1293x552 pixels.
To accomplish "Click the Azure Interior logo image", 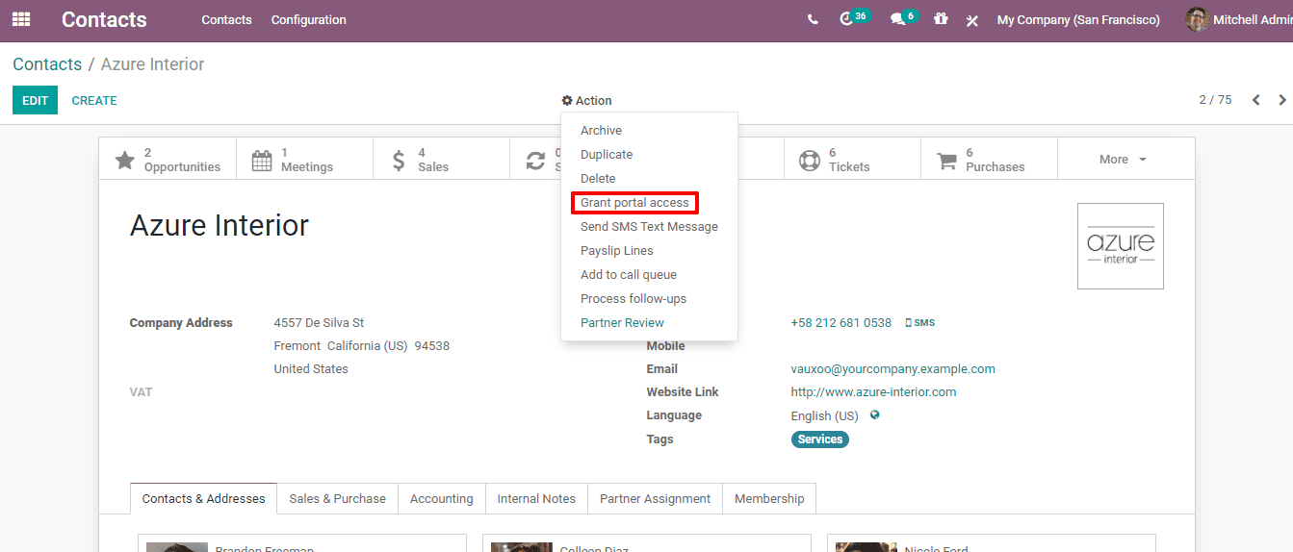I will (x=1121, y=246).
